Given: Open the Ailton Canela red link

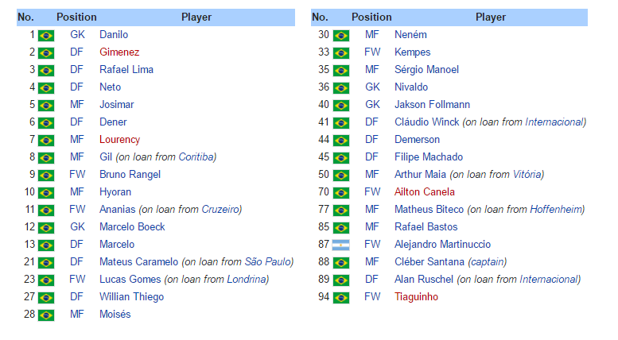Looking at the screenshot, I should click(x=425, y=192).
